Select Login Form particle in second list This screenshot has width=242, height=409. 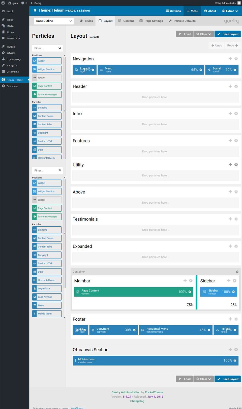[x=47, y=288]
